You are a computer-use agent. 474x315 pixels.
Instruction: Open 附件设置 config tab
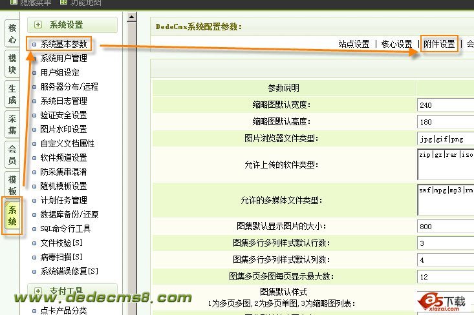click(439, 44)
